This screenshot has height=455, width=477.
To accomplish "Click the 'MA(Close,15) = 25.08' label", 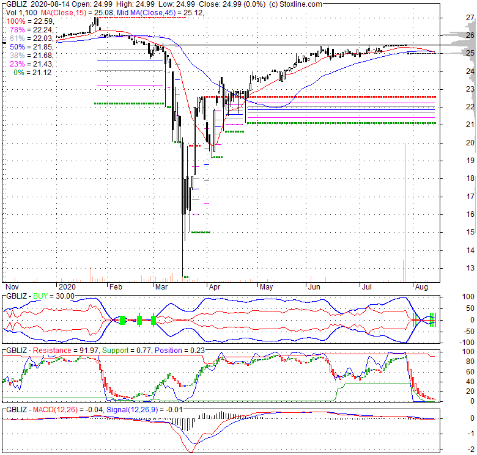I will tap(77, 13).
